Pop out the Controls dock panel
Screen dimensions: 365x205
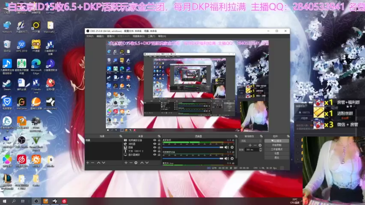[x=288, y=136]
